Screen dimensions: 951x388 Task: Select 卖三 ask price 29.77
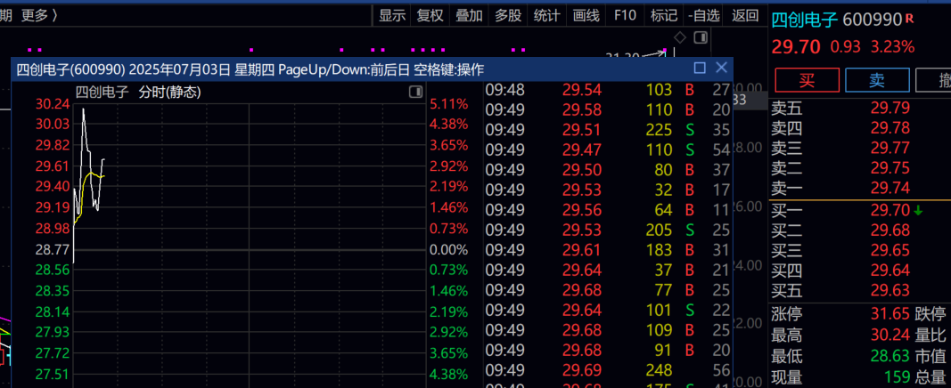[890, 149]
